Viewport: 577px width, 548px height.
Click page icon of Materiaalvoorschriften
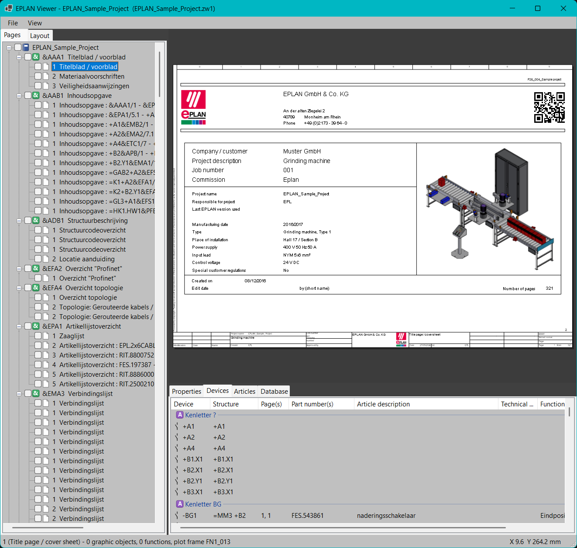click(46, 76)
